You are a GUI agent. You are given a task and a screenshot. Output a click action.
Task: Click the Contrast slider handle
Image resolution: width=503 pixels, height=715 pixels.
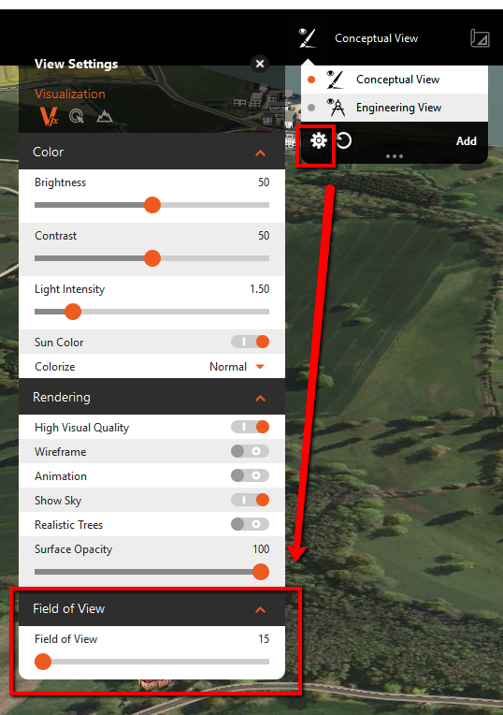coord(152,258)
